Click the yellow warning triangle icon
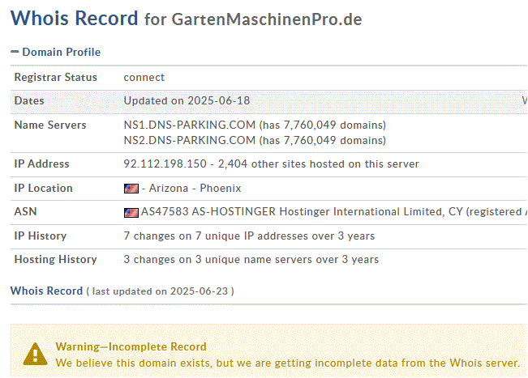Viewport: 528px width, 378px height. point(35,355)
